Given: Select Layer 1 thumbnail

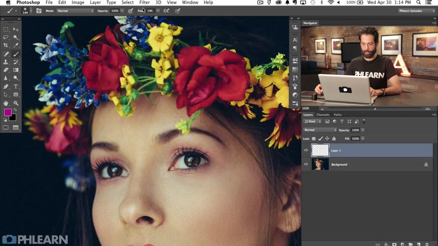Looking at the screenshot, I should click(x=320, y=150).
